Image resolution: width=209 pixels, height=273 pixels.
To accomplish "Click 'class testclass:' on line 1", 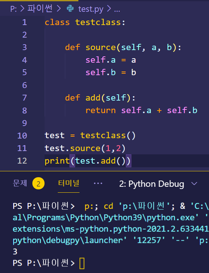I will click(85, 22).
